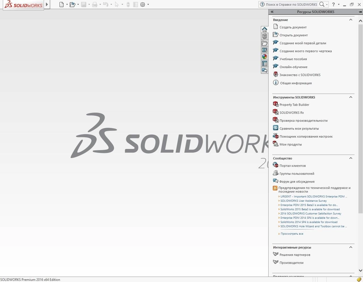Screen dimensions: 363x282
Task: Open Учебные пособия
Action: 293,59
